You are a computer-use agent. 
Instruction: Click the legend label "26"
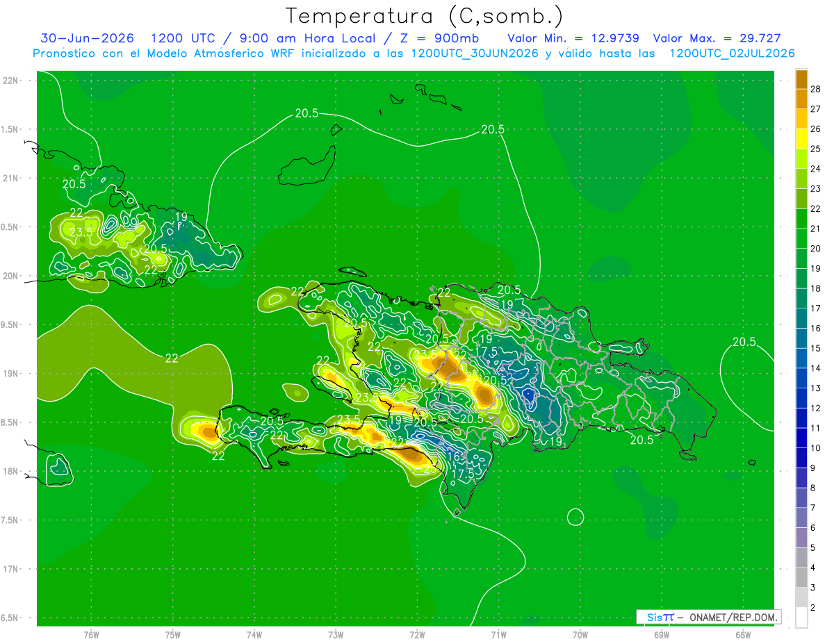coord(816,129)
